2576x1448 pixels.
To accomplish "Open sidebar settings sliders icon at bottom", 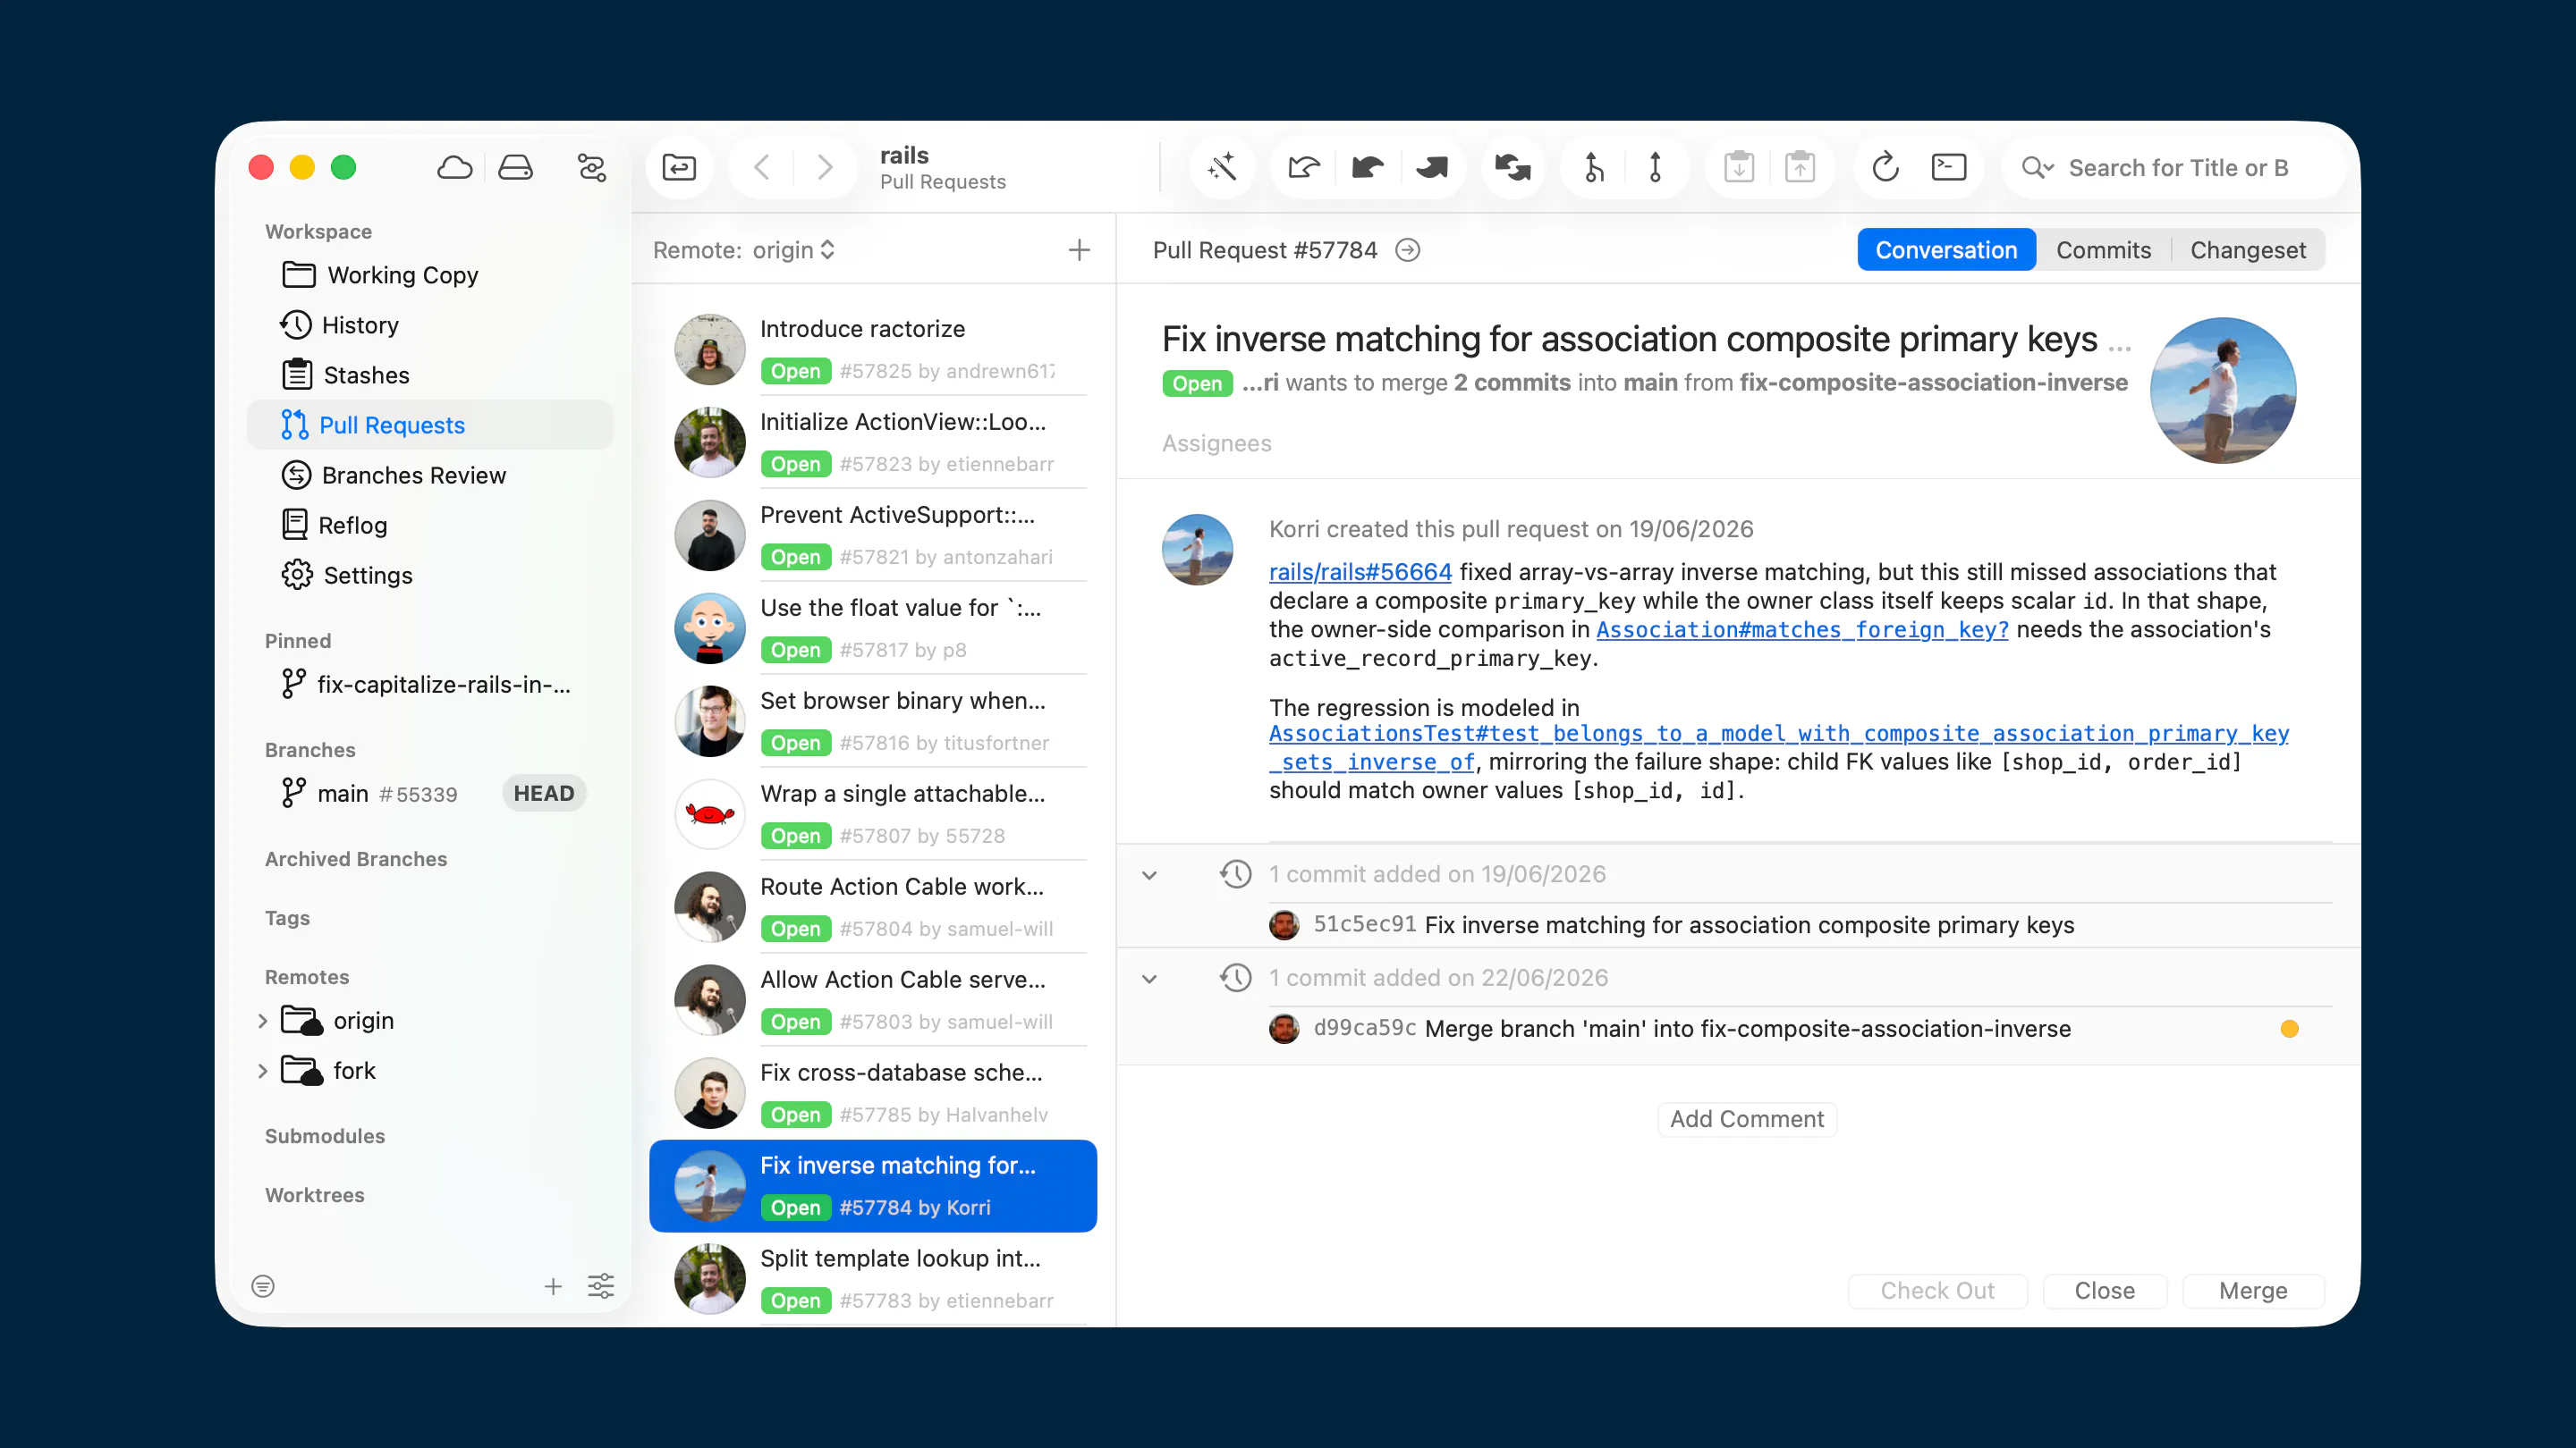I will tap(601, 1286).
